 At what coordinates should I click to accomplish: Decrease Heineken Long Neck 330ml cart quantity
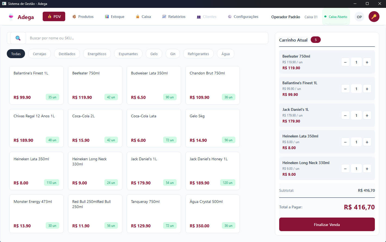point(345,169)
